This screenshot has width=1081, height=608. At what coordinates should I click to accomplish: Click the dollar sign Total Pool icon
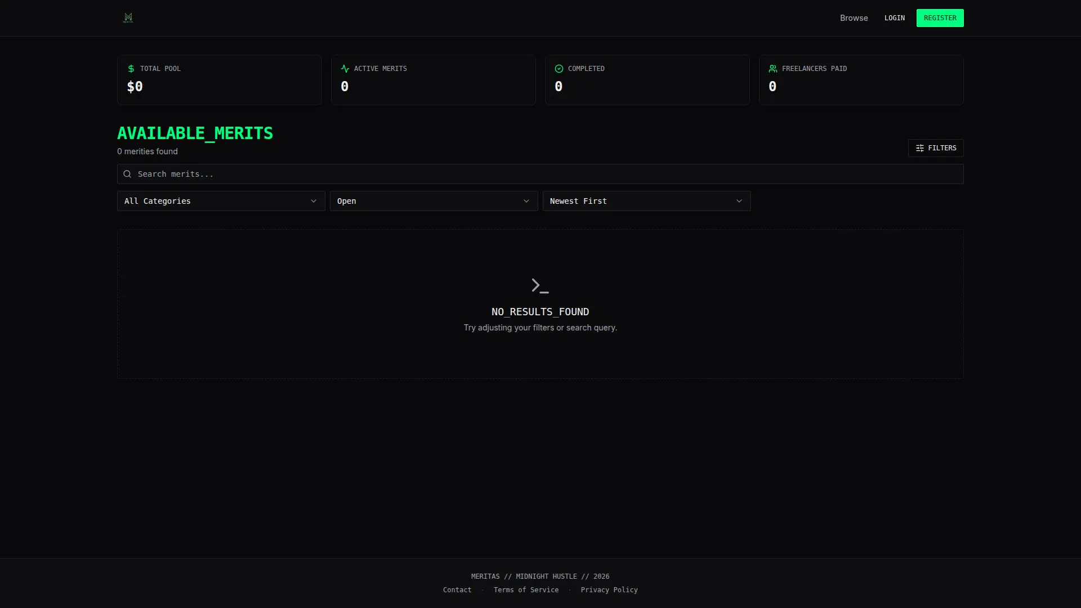coord(131,69)
